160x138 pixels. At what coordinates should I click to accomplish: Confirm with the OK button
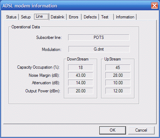pyautogui.click(x=112, y=130)
